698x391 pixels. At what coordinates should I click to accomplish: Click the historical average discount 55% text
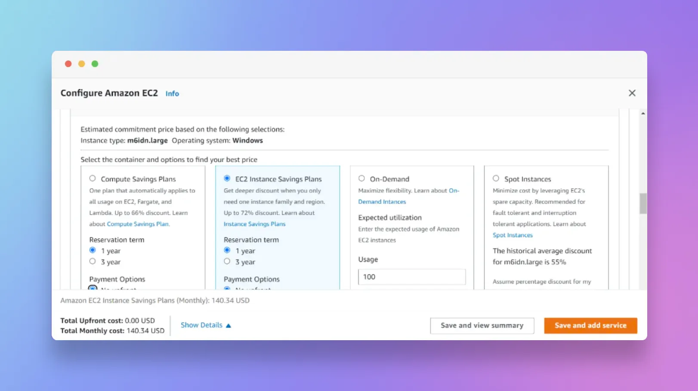pos(542,256)
